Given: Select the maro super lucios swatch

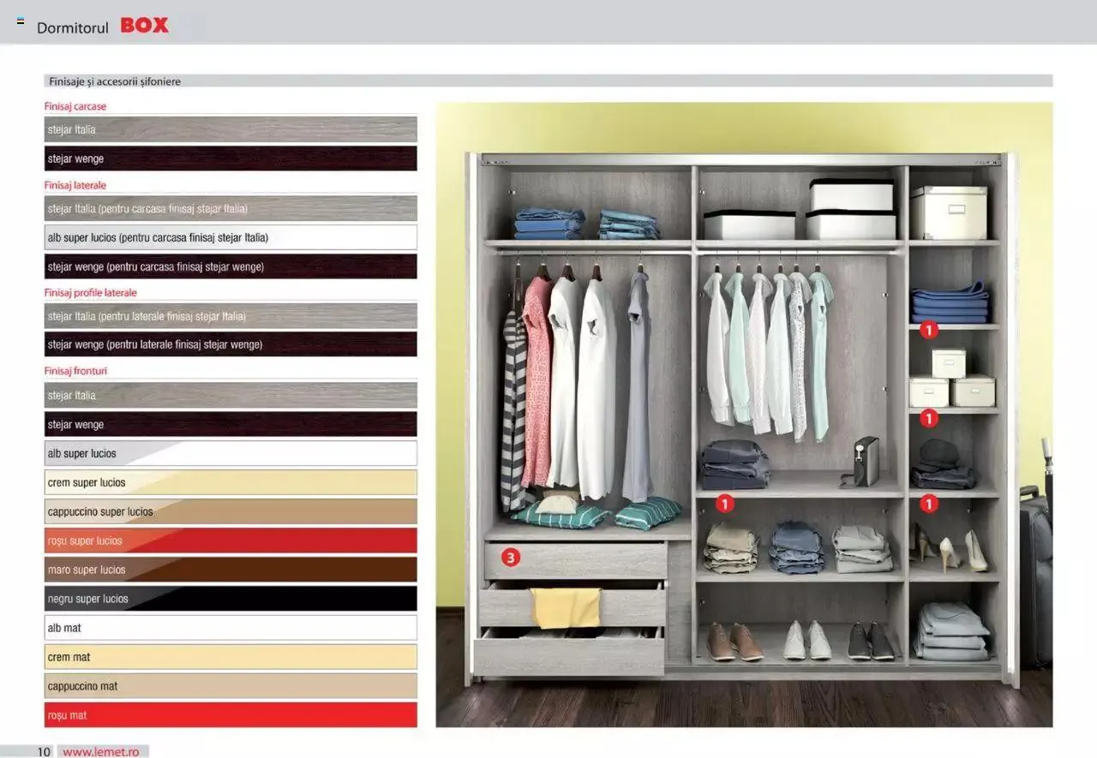Looking at the screenshot, I should click(x=231, y=570).
